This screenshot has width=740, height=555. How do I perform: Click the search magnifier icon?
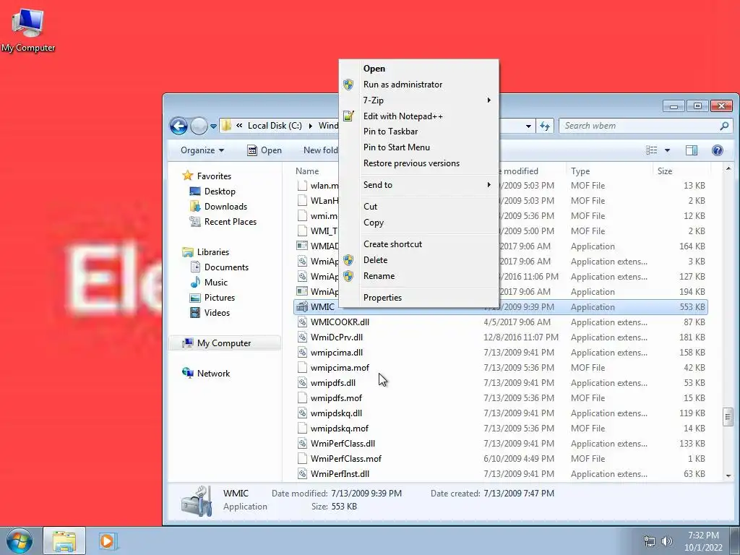point(724,126)
